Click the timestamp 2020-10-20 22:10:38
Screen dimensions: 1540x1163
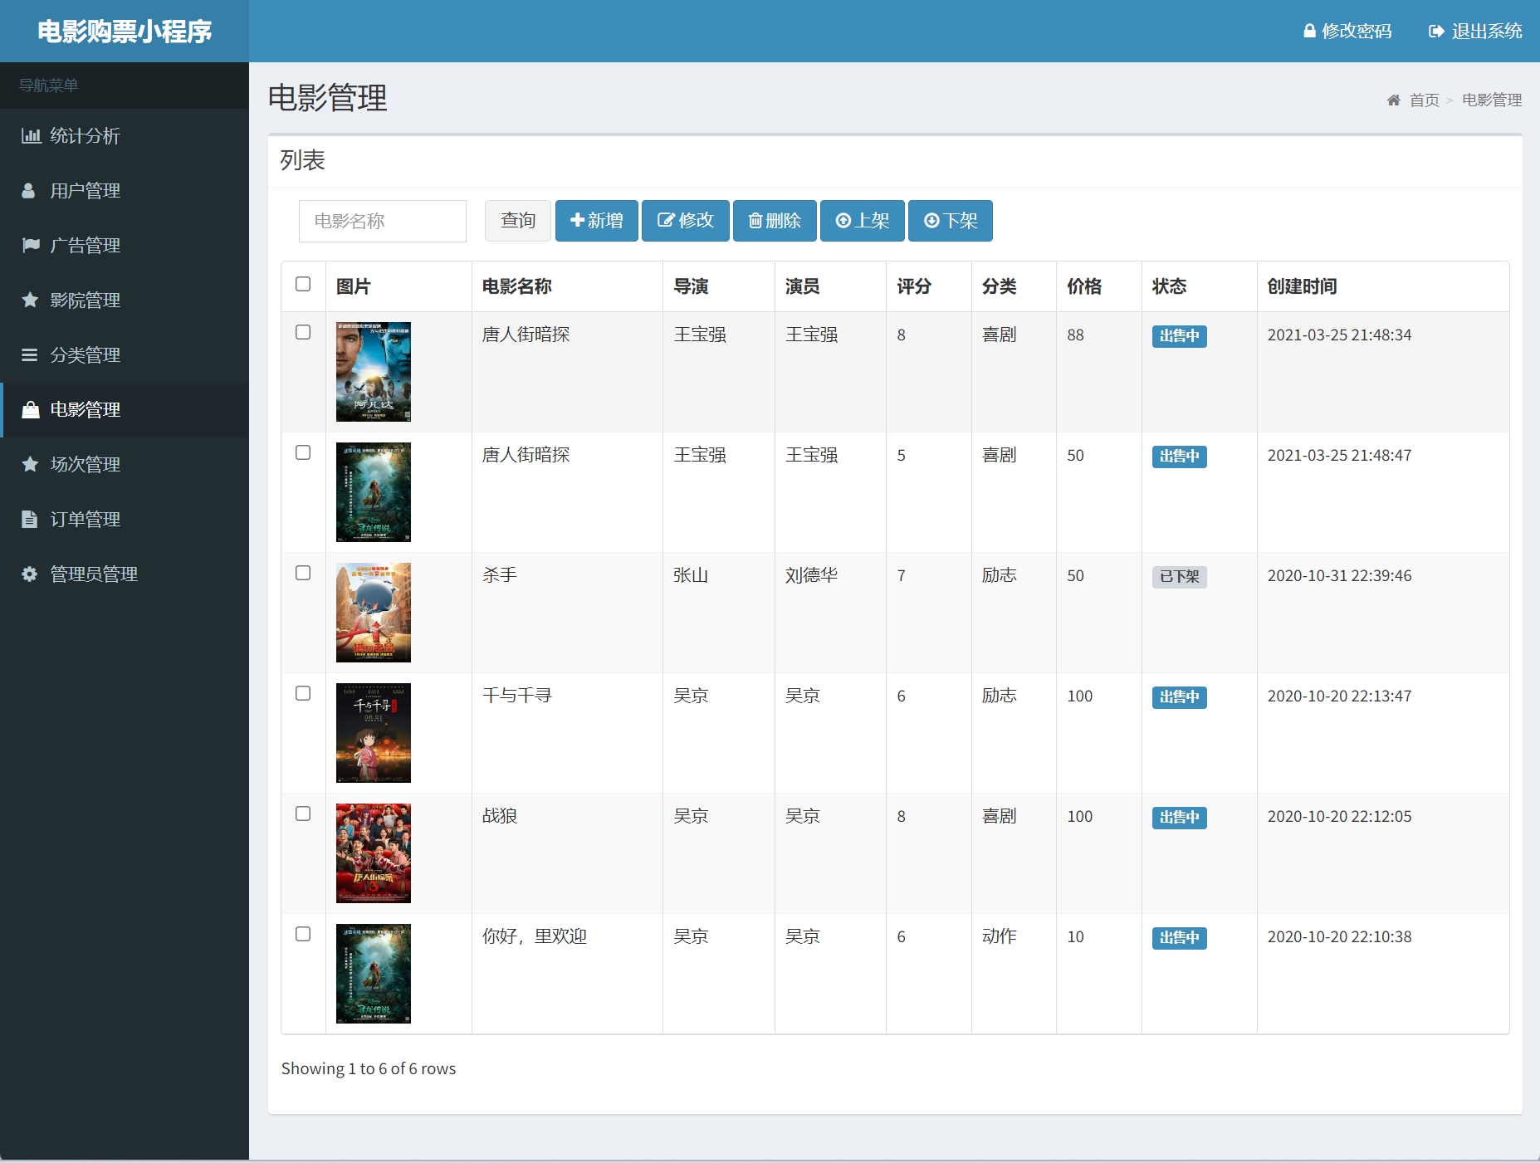tap(1339, 936)
